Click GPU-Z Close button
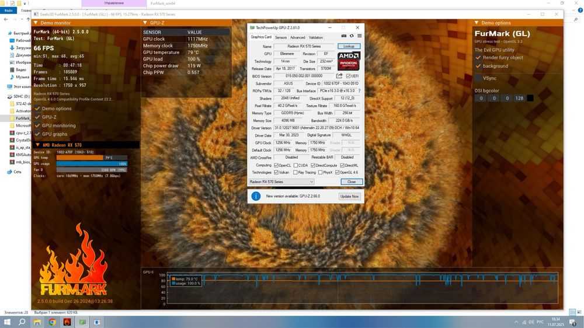The image size is (584, 328). (352, 182)
